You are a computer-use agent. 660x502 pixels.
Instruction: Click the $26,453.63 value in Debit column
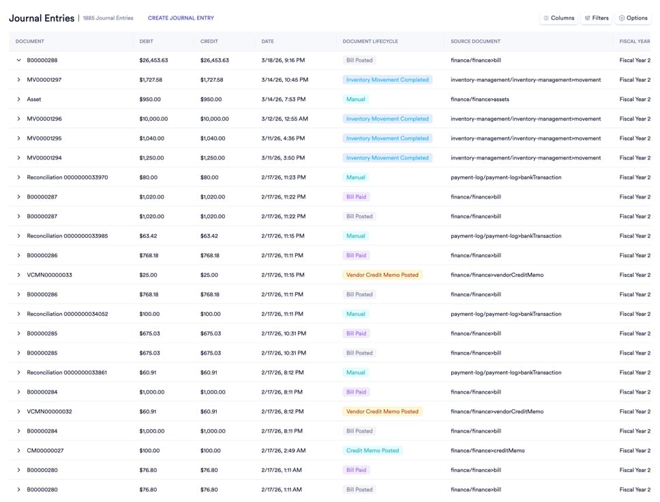point(153,60)
